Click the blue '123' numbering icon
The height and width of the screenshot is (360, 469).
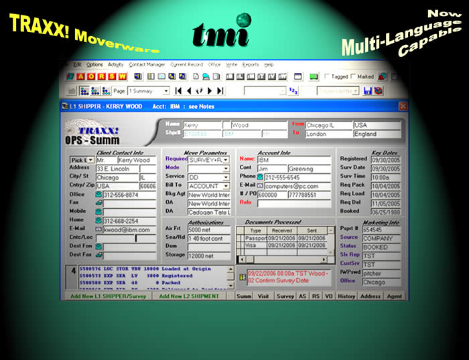pos(293,91)
